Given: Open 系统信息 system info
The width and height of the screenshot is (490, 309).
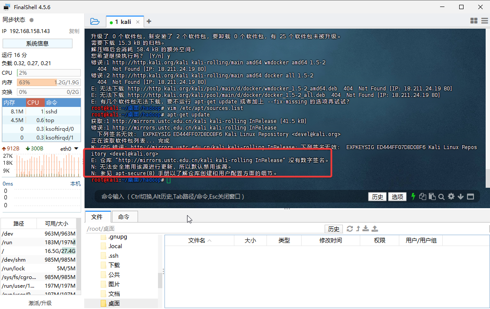Looking at the screenshot, I should (37, 43).
